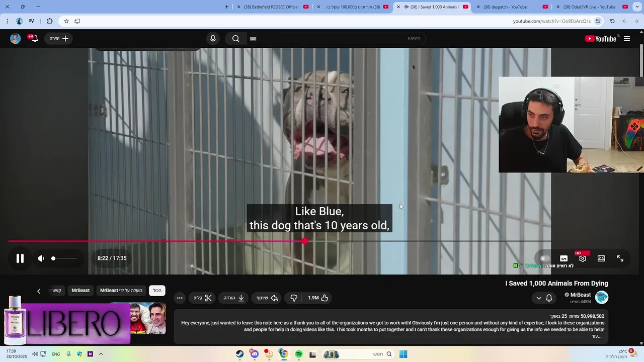The image size is (644, 362).
Task: Like the video with 1.9M likes
Action: pos(317,298)
